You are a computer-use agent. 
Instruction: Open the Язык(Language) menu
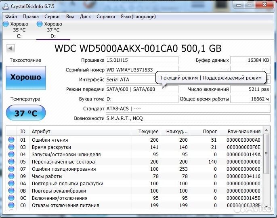pyautogui.click(x=138, y=17)
